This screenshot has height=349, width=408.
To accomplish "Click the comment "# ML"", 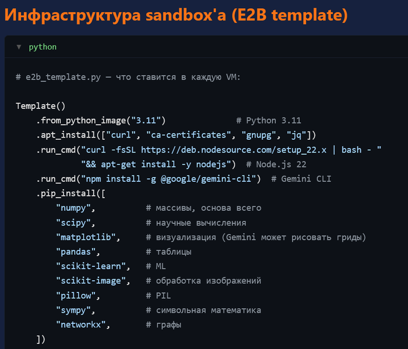I will pyautogui.click(x=156, y=267).
